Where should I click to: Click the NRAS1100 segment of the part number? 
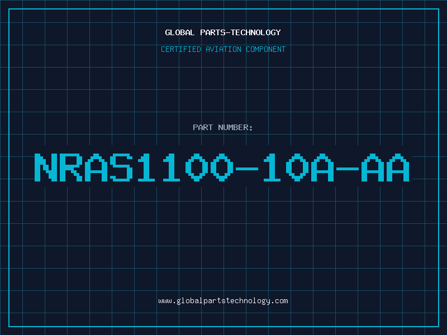point(134,167)
